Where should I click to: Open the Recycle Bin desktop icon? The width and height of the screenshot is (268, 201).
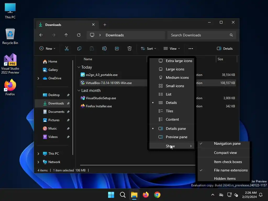pos(10,36)
